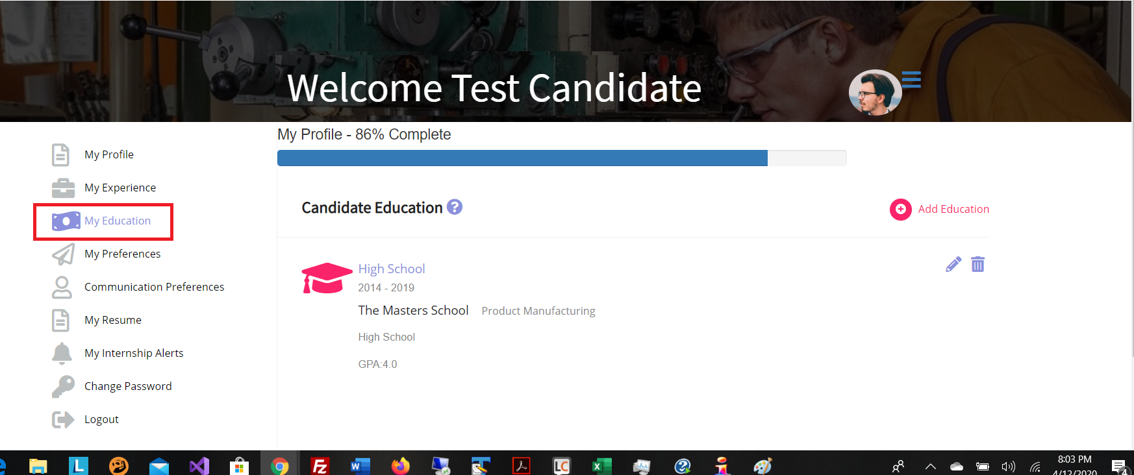Open the High School title link
The height and width of the screenshot is (475, 1134).
[392, 269]
